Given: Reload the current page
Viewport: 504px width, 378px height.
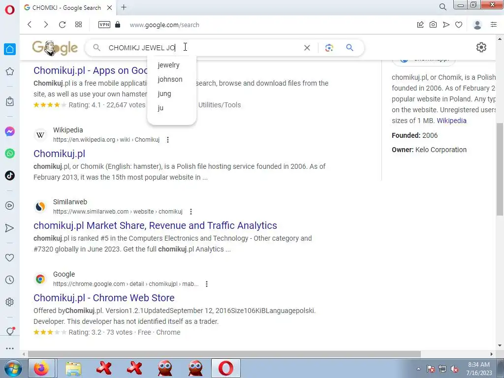Looking at the screenshot, I should [x=62, y=25].
